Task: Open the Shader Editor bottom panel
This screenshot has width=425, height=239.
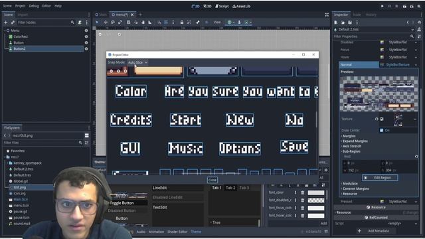Action: [177, 232]
